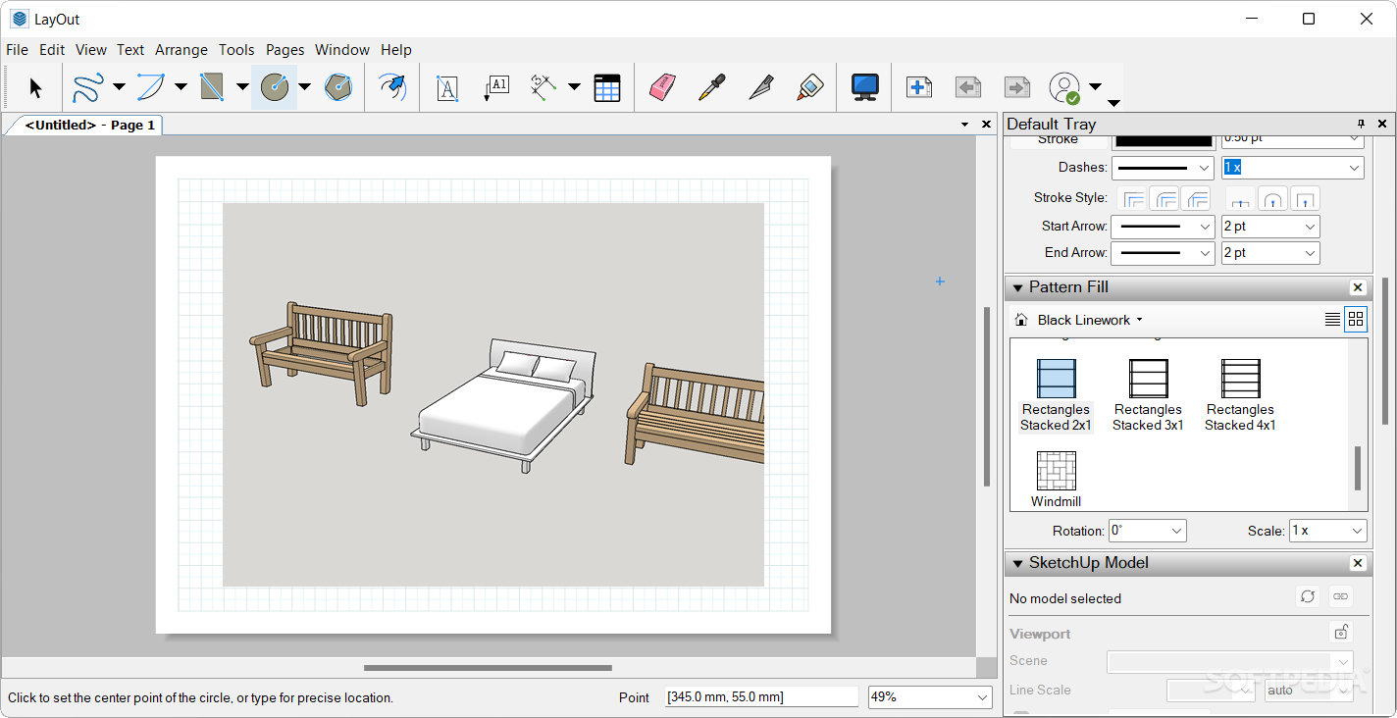The image size is (1397, 718).
Task: Open the pattern Scale dropdown
Action: pos(1327,531)
